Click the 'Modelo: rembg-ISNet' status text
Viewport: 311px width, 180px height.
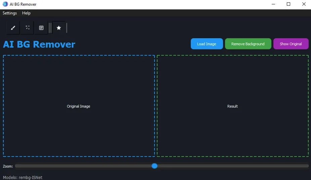point(23,177)
